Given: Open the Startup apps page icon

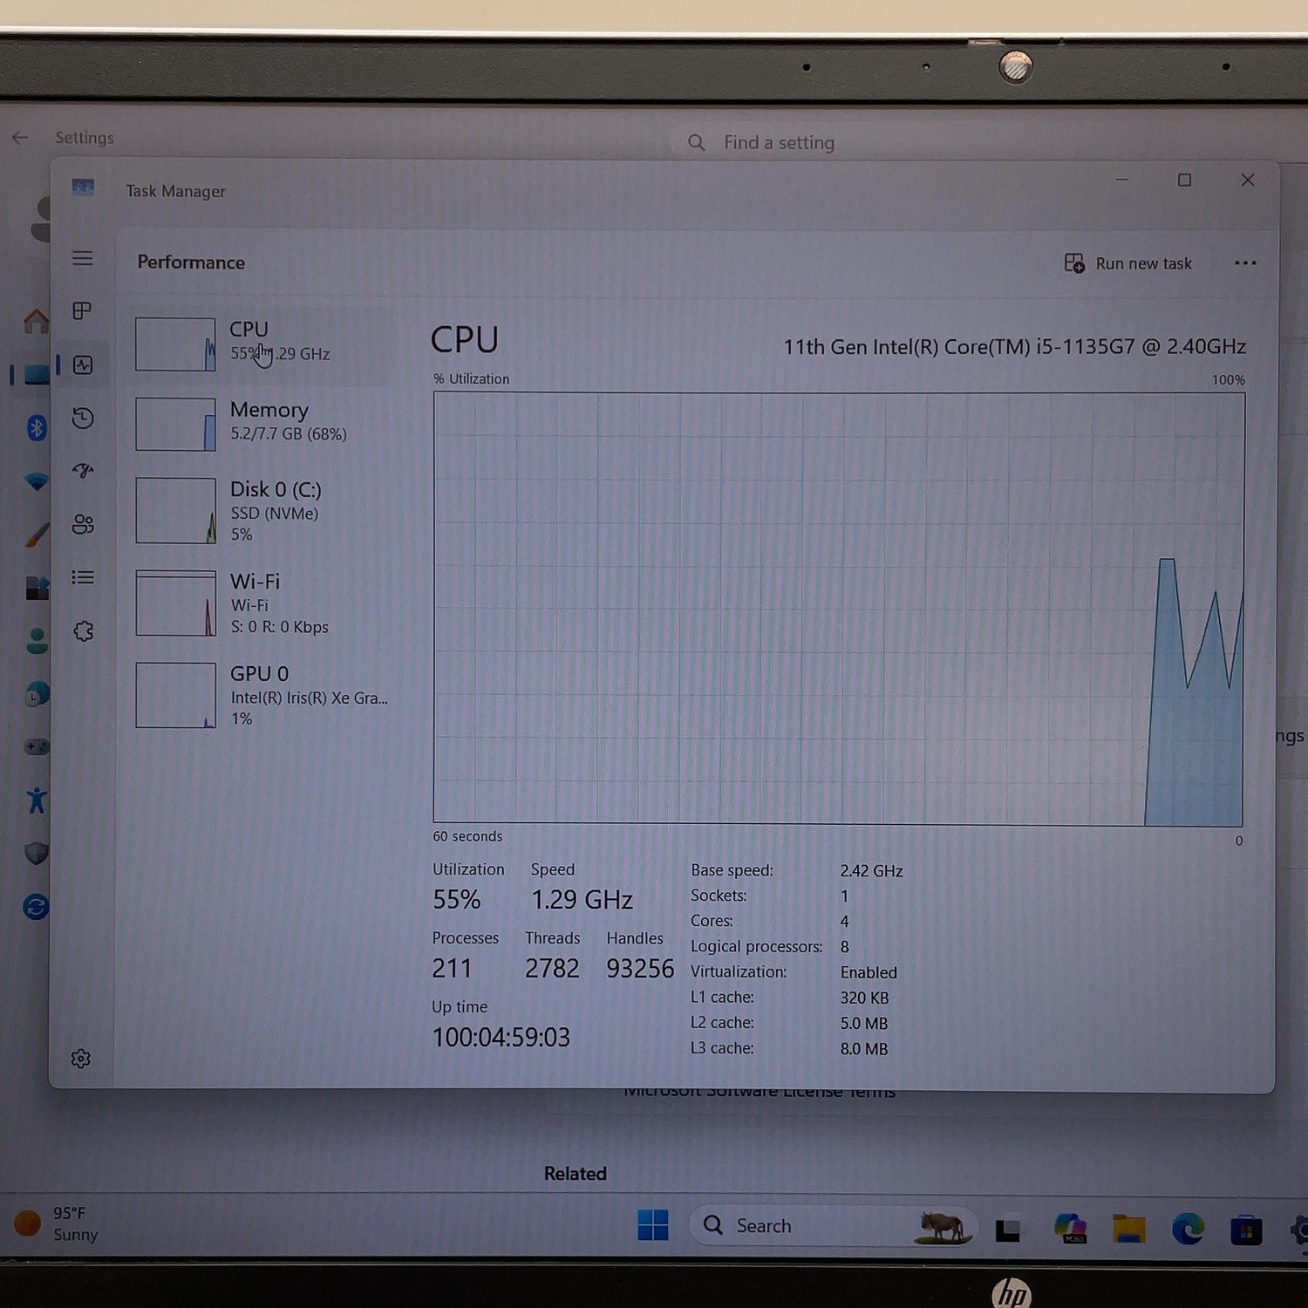Looking at the screenshot, I should (83, 471).
